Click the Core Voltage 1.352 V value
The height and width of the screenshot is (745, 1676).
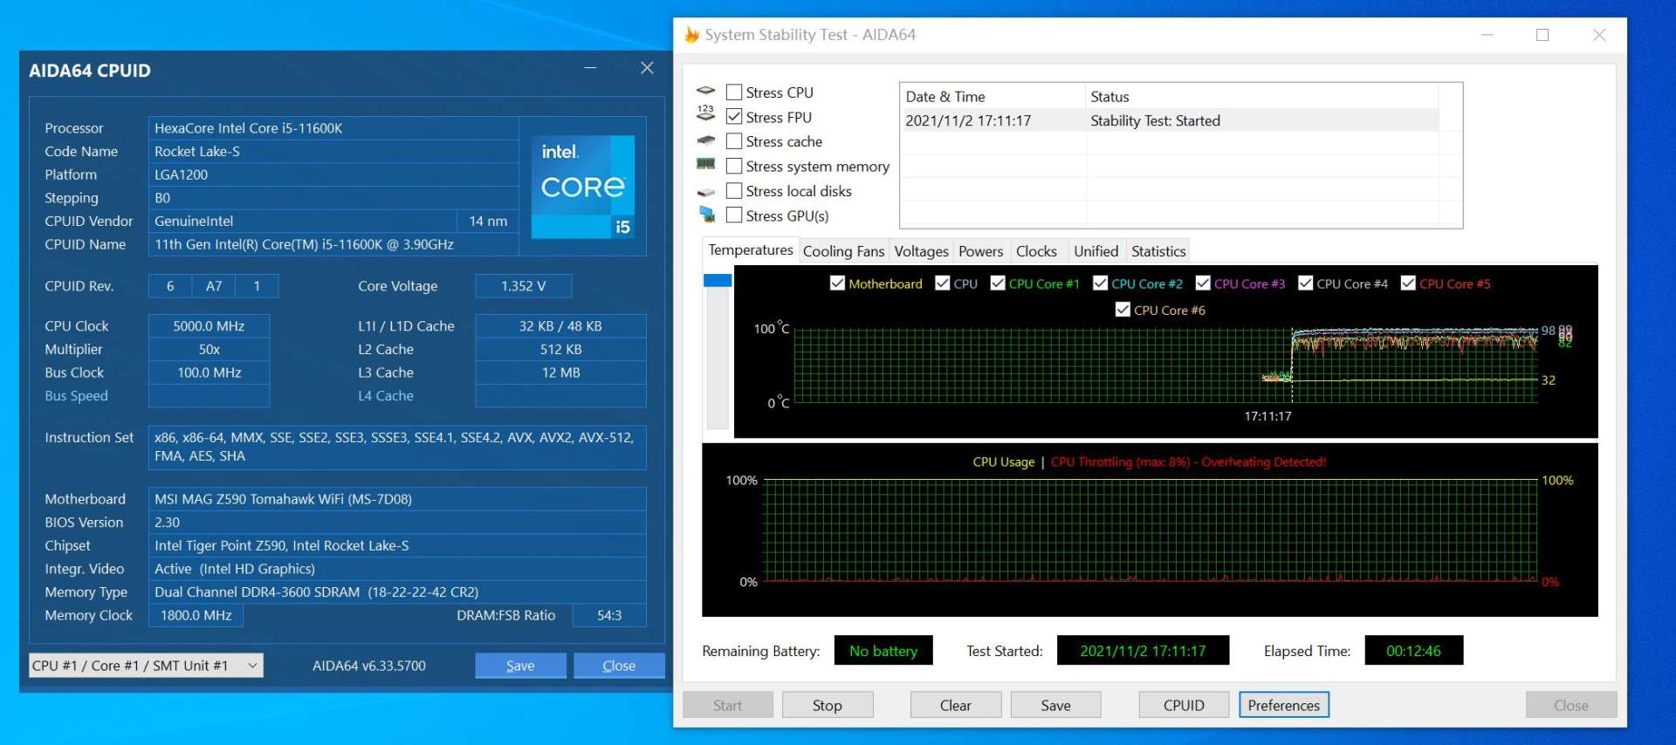click(x=523, y=286)
